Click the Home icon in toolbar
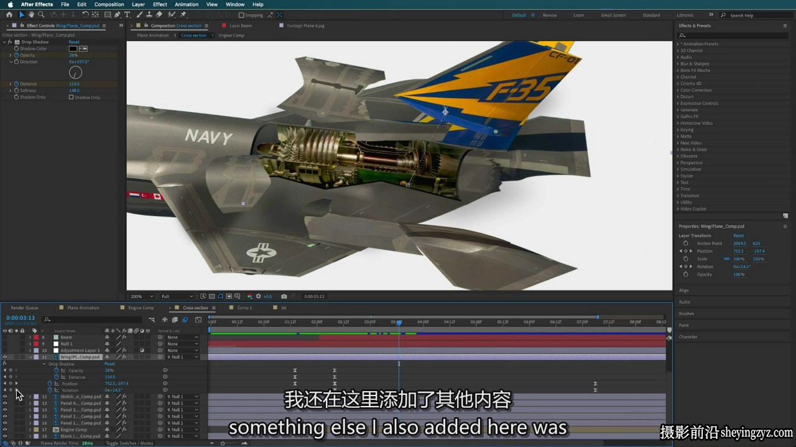This screenshot has height=447, width=796. 9,14
